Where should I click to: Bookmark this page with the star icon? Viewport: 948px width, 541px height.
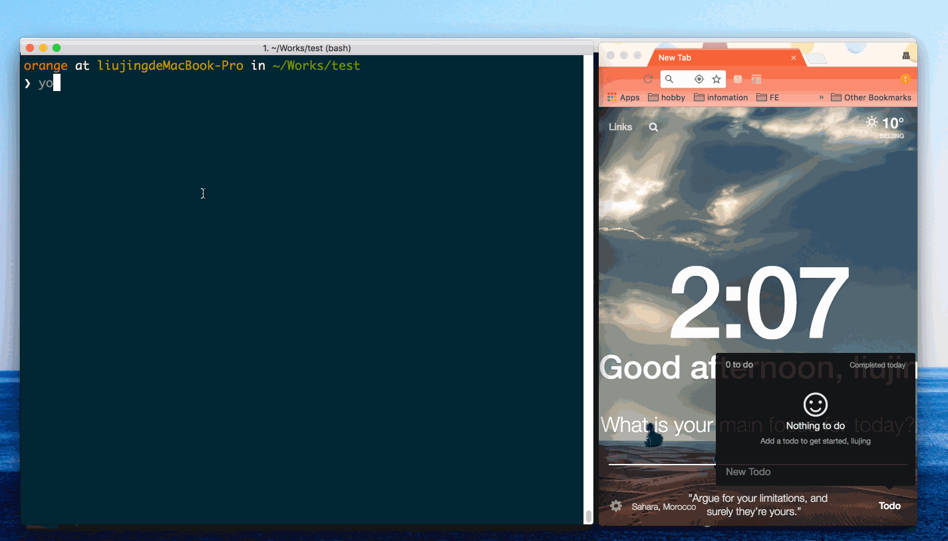point(716,79)
